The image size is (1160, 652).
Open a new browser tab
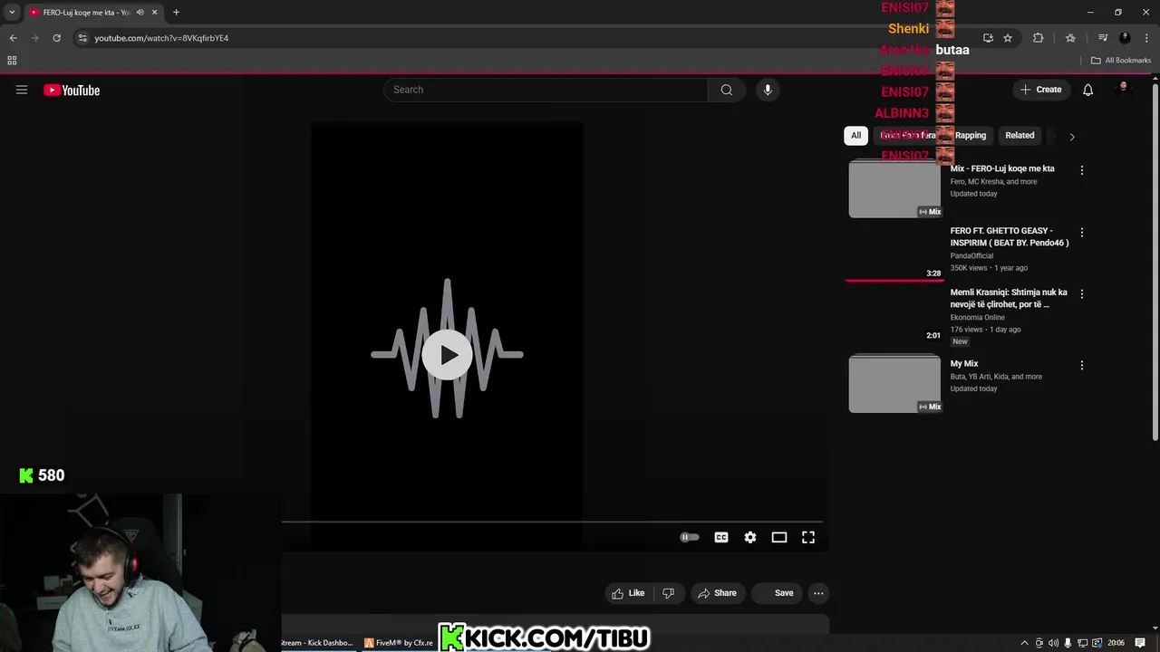176,12
